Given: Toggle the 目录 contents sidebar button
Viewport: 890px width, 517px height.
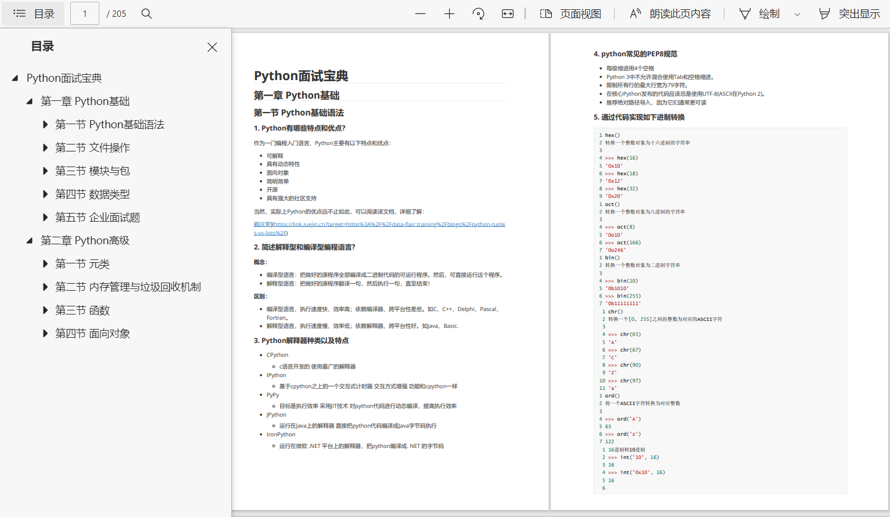Looking at the screenshot, I should click(33, 13).
